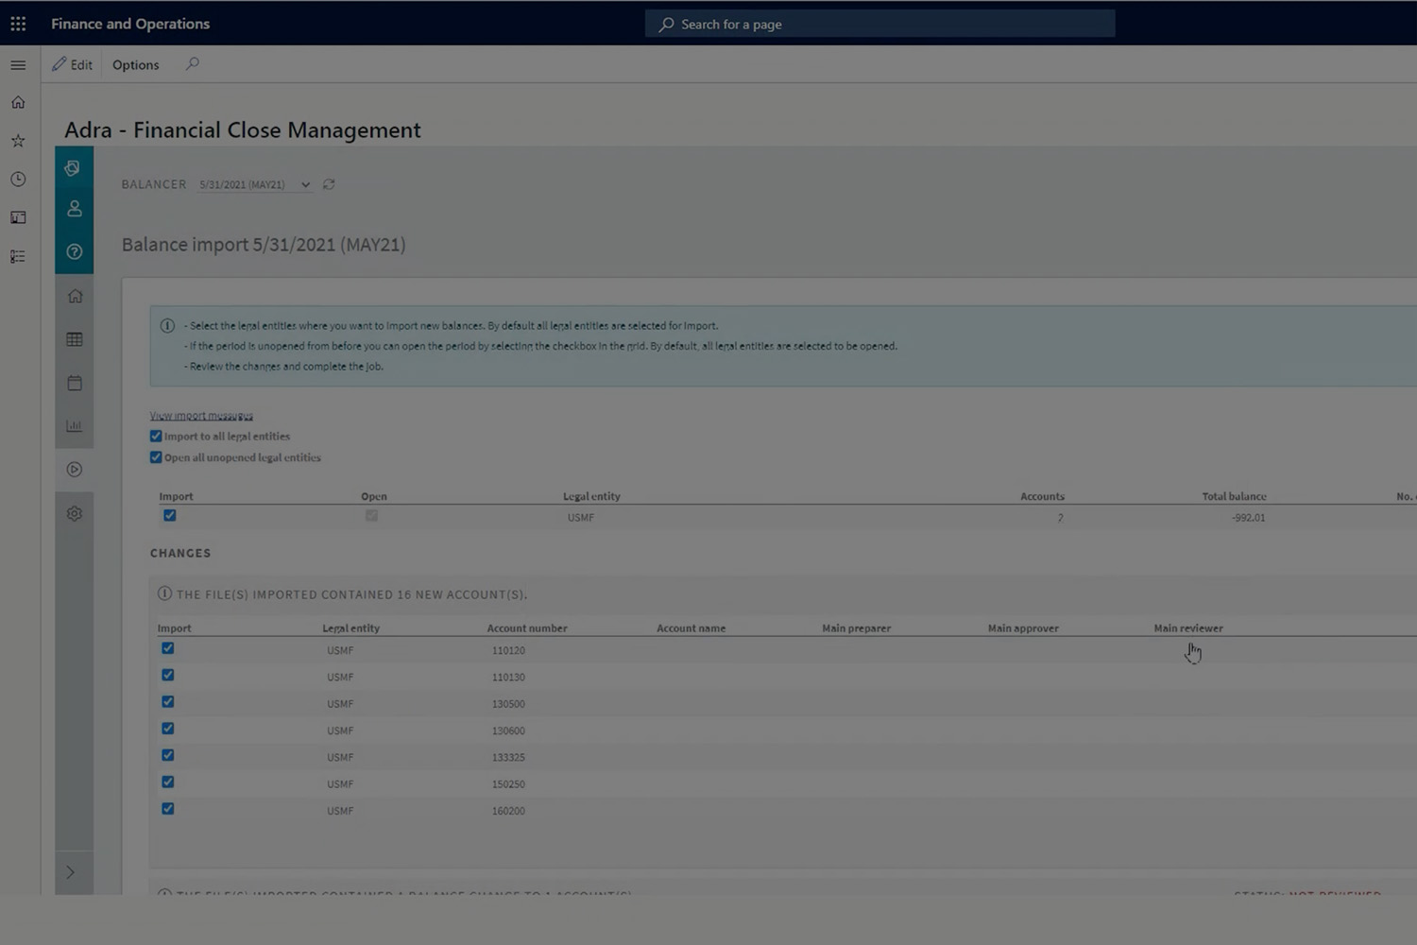Open the Adra help question mark icon
The height and width of the screenshot is (945, 1417).
(x=75, y=252)
